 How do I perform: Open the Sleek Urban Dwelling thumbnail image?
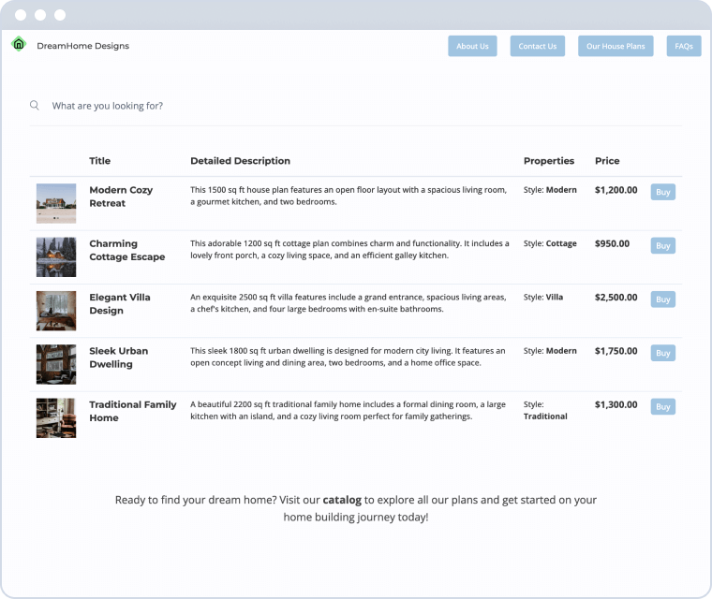point(56,364)
